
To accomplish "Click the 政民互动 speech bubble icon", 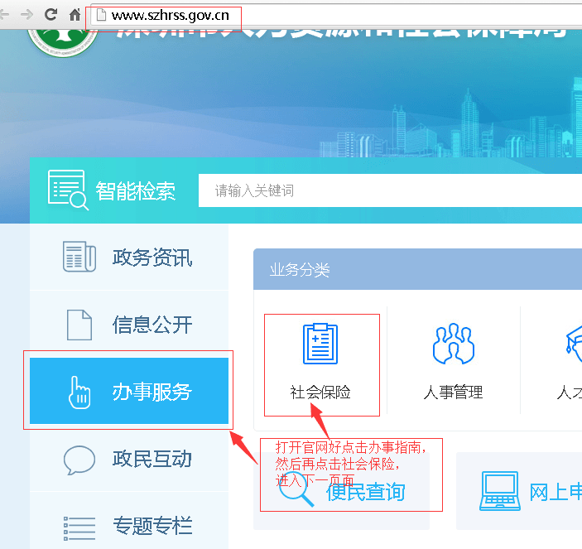I will coord(79,460).
